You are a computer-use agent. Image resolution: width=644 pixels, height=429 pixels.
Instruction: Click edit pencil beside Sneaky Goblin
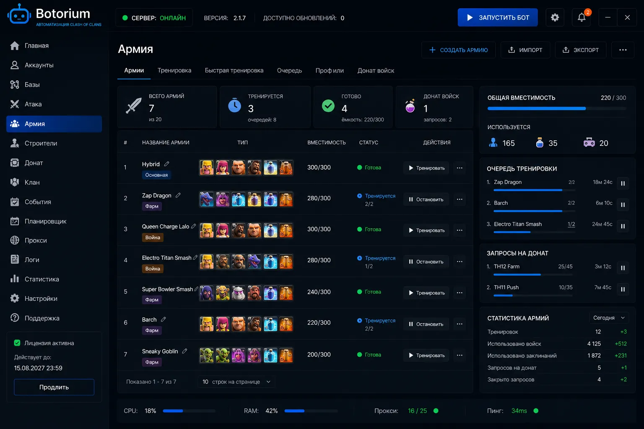[184, 351]
